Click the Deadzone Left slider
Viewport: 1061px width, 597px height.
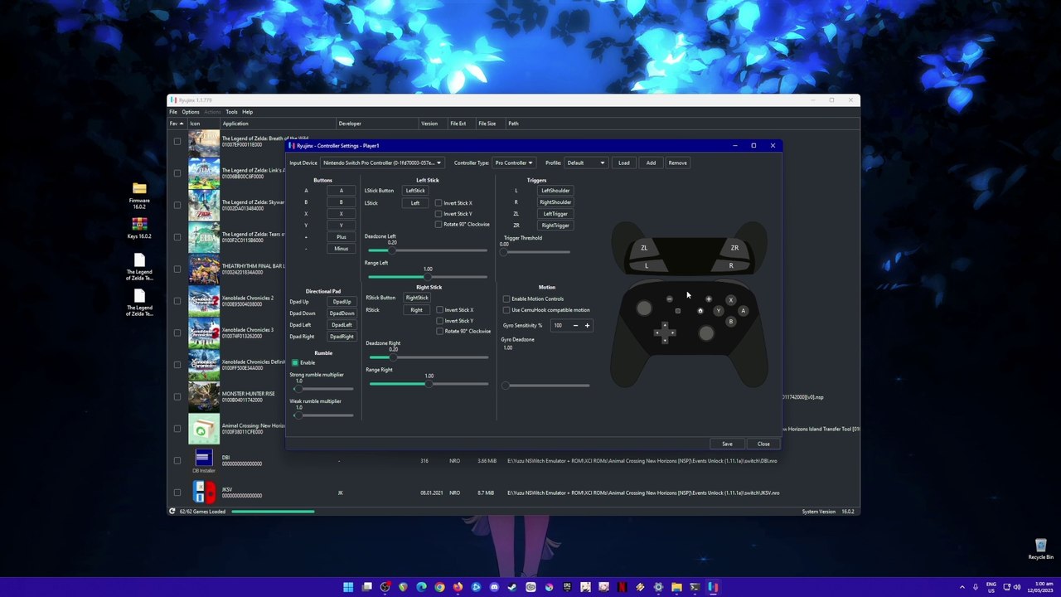tap(427, 250)
